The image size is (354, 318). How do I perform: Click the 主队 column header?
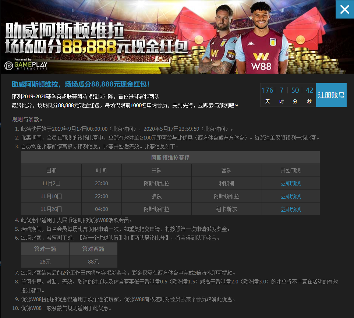click(x=156, y=170)
